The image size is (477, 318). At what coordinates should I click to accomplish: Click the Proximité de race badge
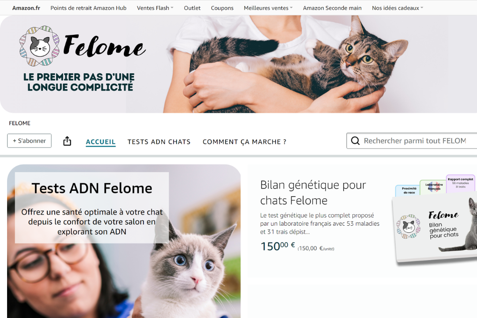tap(409, 190)
